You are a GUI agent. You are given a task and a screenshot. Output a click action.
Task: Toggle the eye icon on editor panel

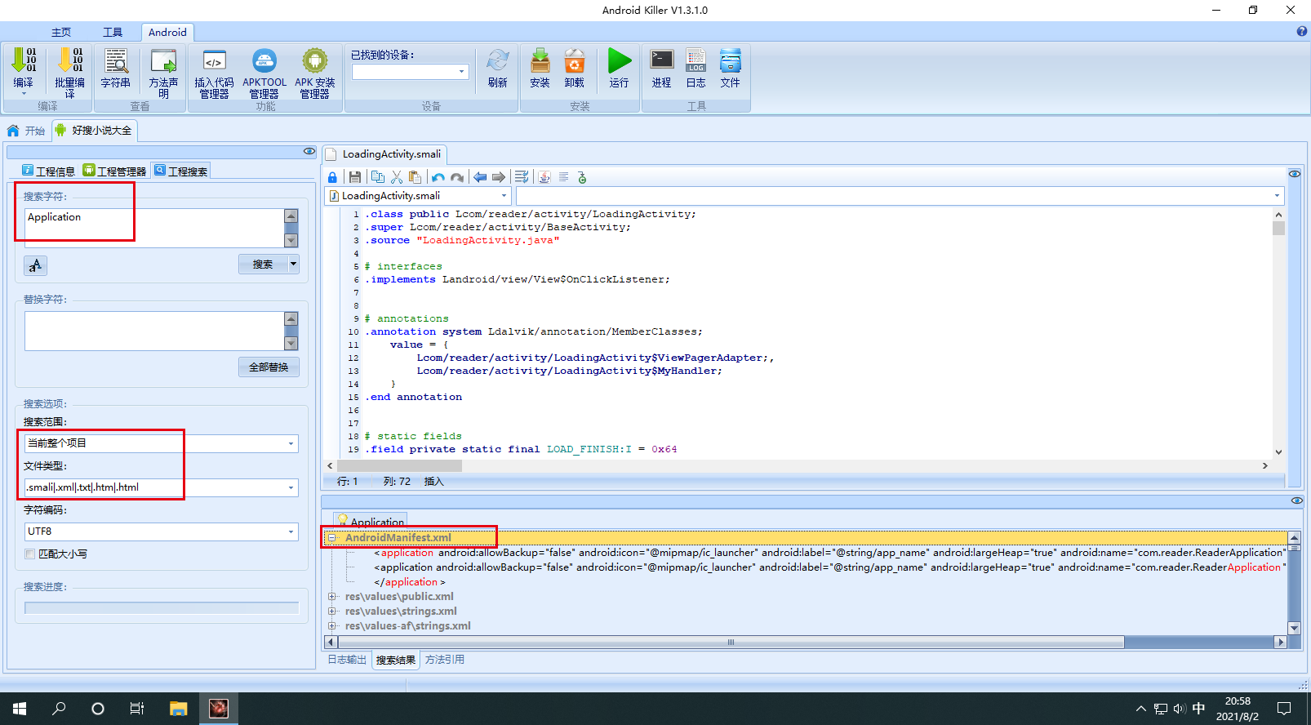coord(1295,174)
